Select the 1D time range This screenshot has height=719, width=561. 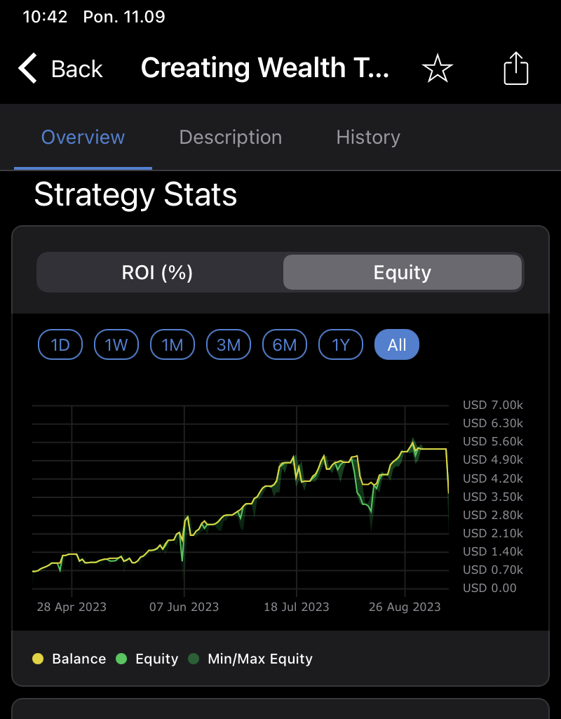60,344
